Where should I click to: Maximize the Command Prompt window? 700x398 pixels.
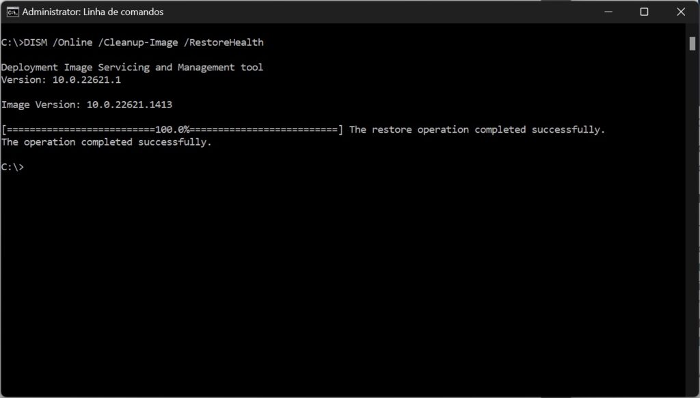[x=644, y=12]
